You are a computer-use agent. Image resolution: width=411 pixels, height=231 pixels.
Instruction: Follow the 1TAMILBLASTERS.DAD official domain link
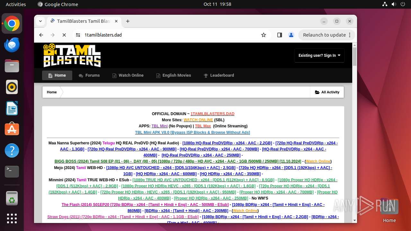(213, 114)
